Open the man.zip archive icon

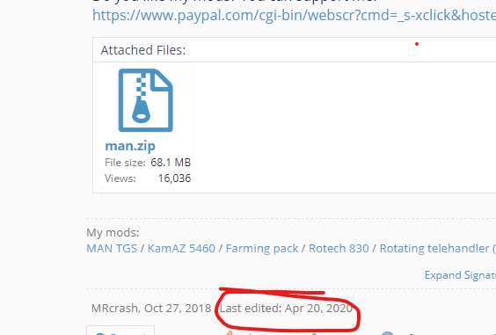tap(145, 100)
